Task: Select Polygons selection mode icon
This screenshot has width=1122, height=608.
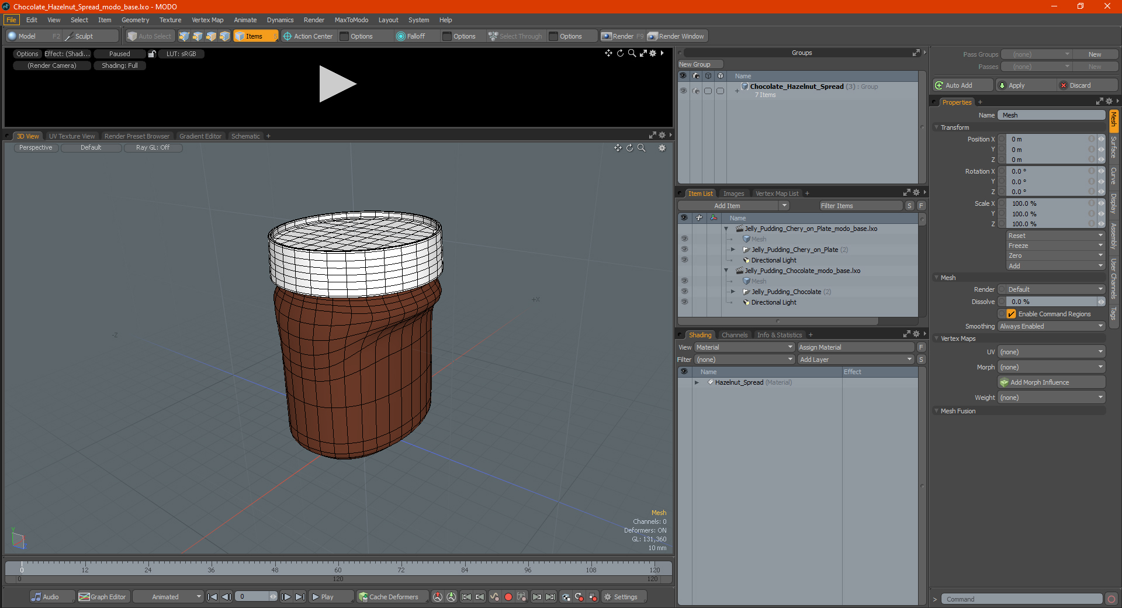Action: (211, 36)
